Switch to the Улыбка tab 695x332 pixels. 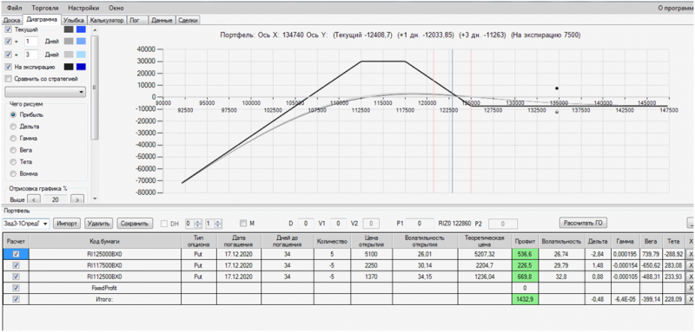tap(74, 20)
